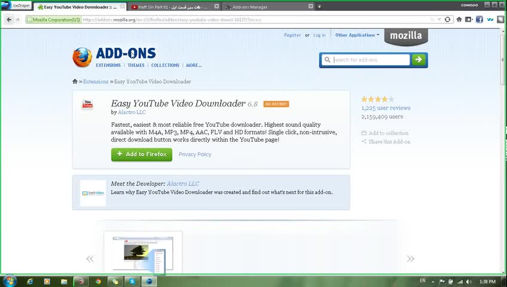Click the IceDragon menu button
The width and height of the screenshot is (507, 287).
[16, 5]
